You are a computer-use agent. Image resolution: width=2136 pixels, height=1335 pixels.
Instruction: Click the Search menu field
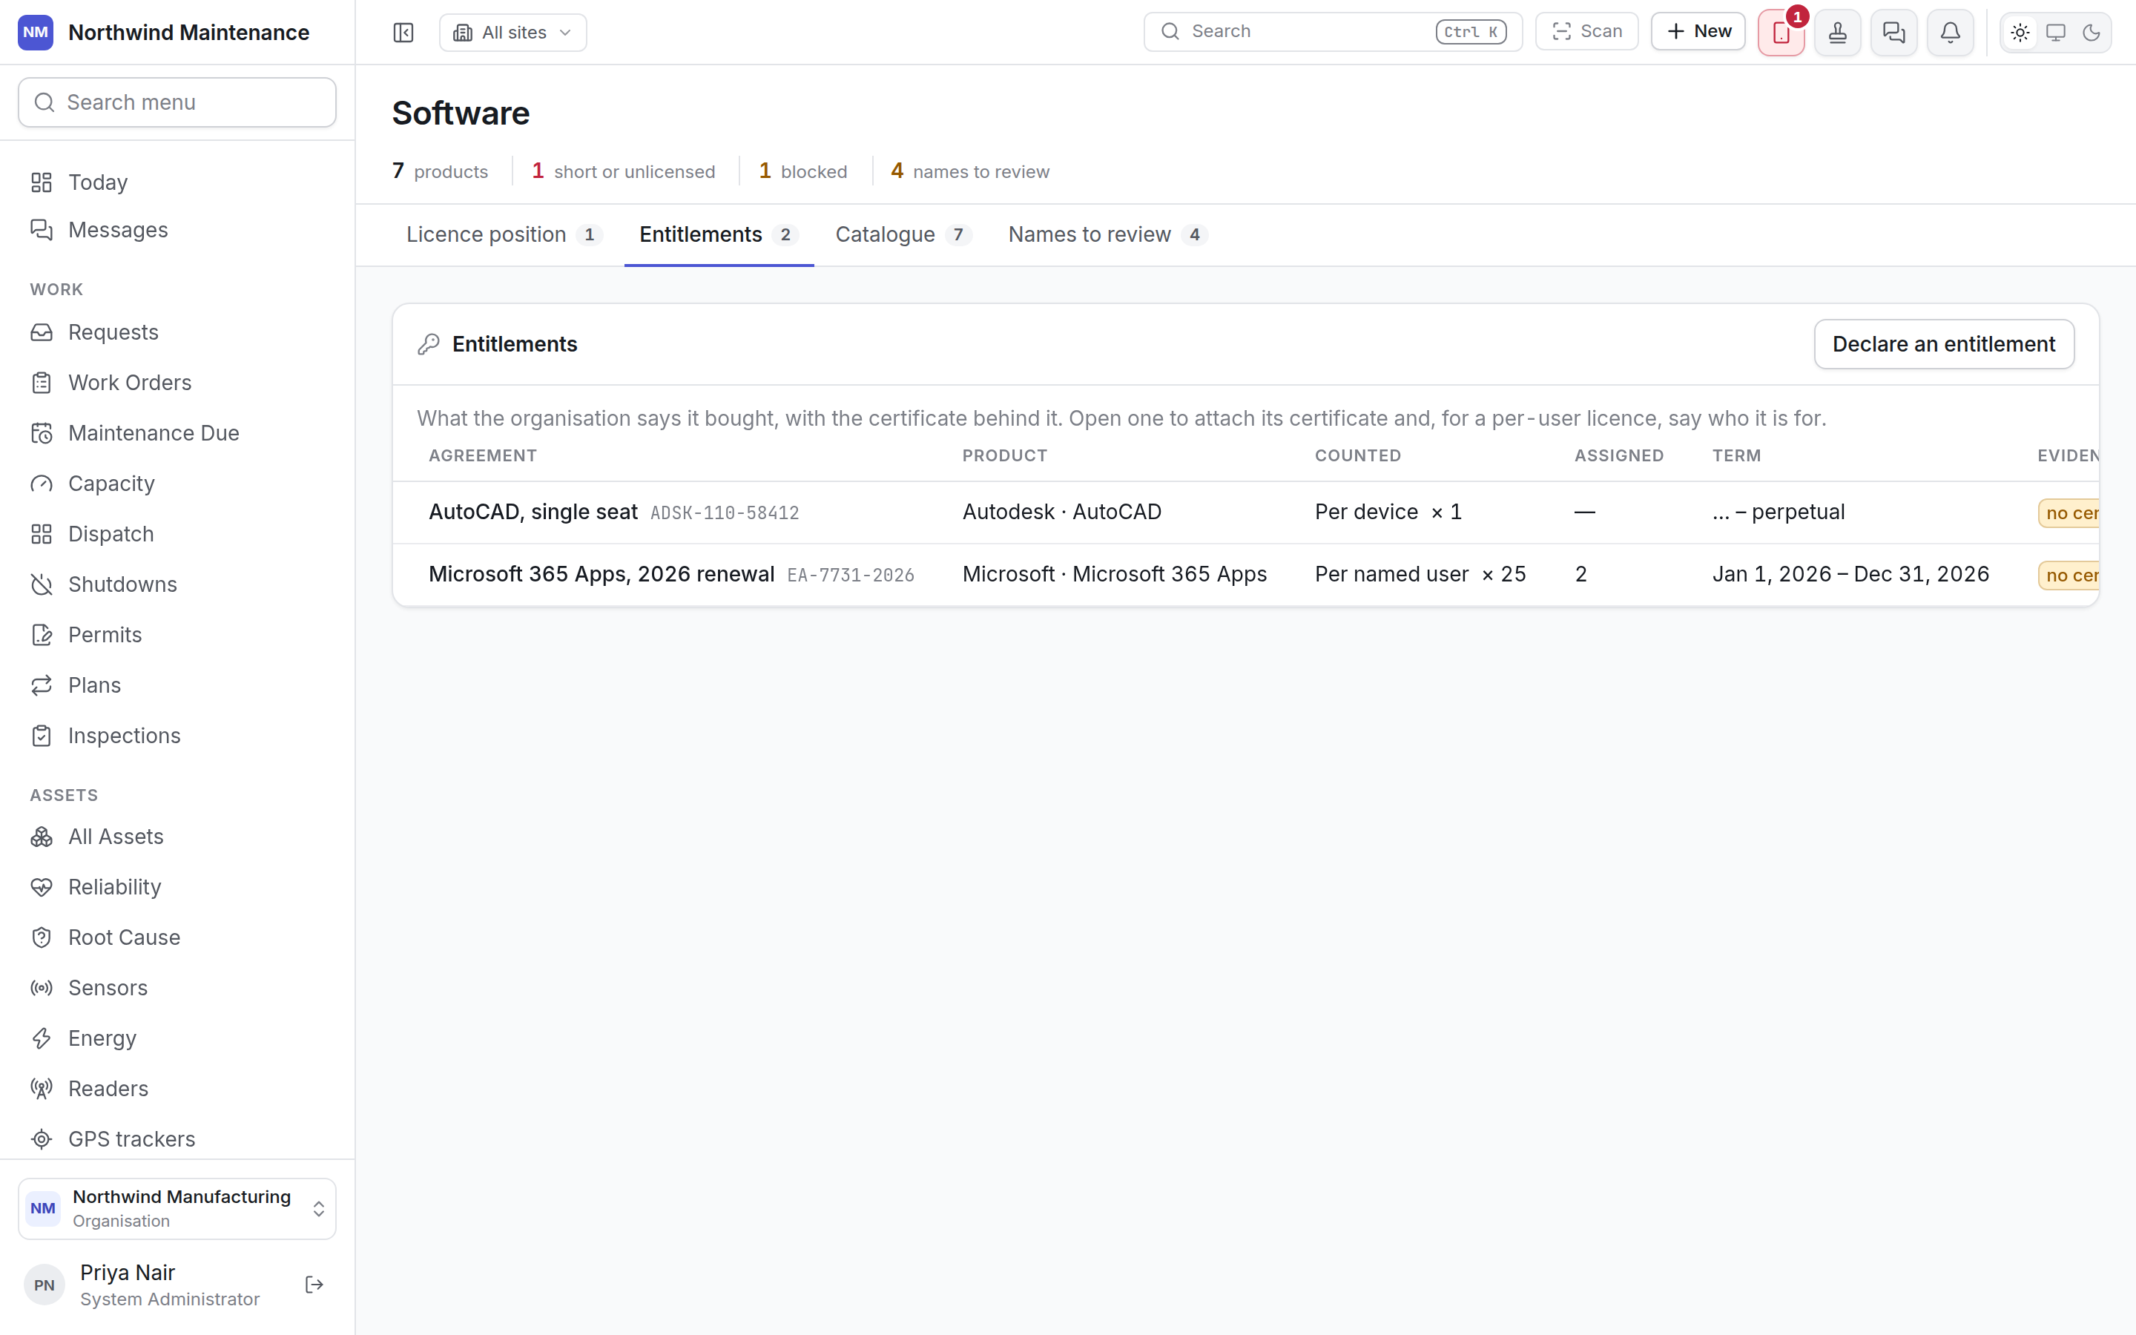pos(177,102)
